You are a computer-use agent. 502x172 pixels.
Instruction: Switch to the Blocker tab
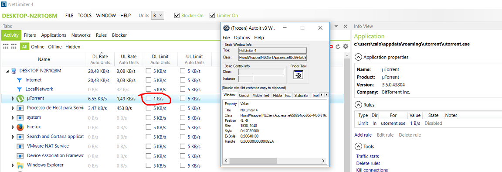pos(119,35)
